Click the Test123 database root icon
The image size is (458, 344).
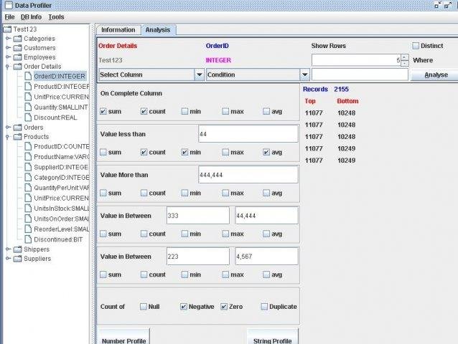point(7,29)
